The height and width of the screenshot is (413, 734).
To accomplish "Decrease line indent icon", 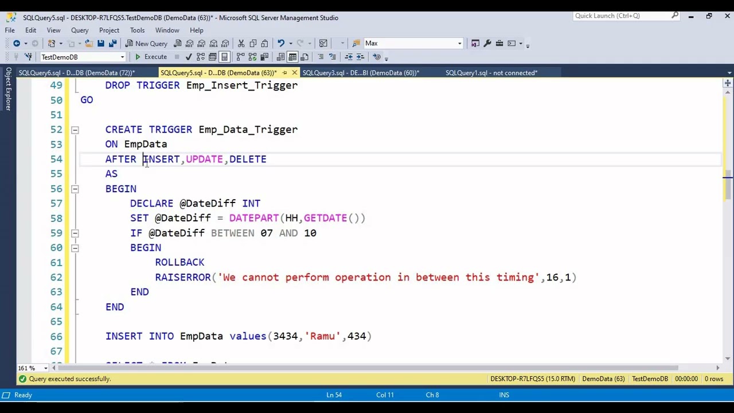I will [348, 57].
